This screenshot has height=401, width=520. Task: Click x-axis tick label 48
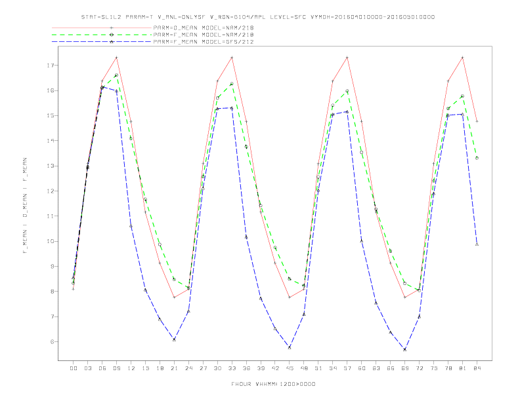pos(304,368)
